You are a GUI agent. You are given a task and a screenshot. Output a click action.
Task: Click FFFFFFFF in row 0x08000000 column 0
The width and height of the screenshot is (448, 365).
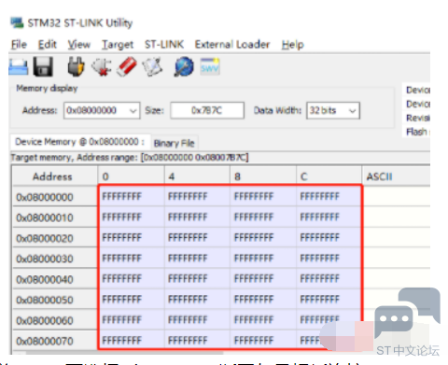tap(121, 196)
